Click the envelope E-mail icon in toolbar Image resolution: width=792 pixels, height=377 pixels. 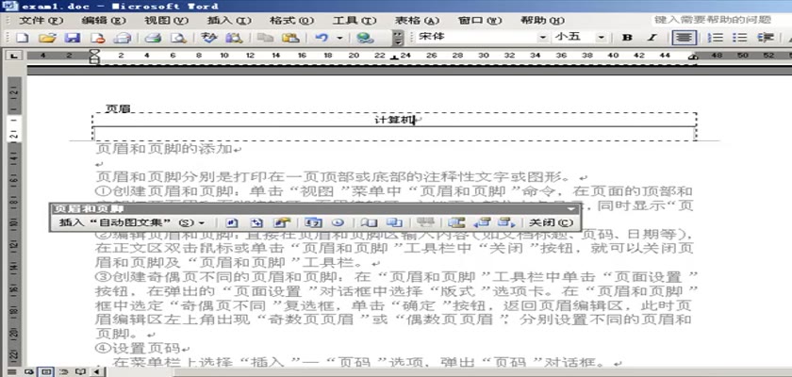[122, 38]
